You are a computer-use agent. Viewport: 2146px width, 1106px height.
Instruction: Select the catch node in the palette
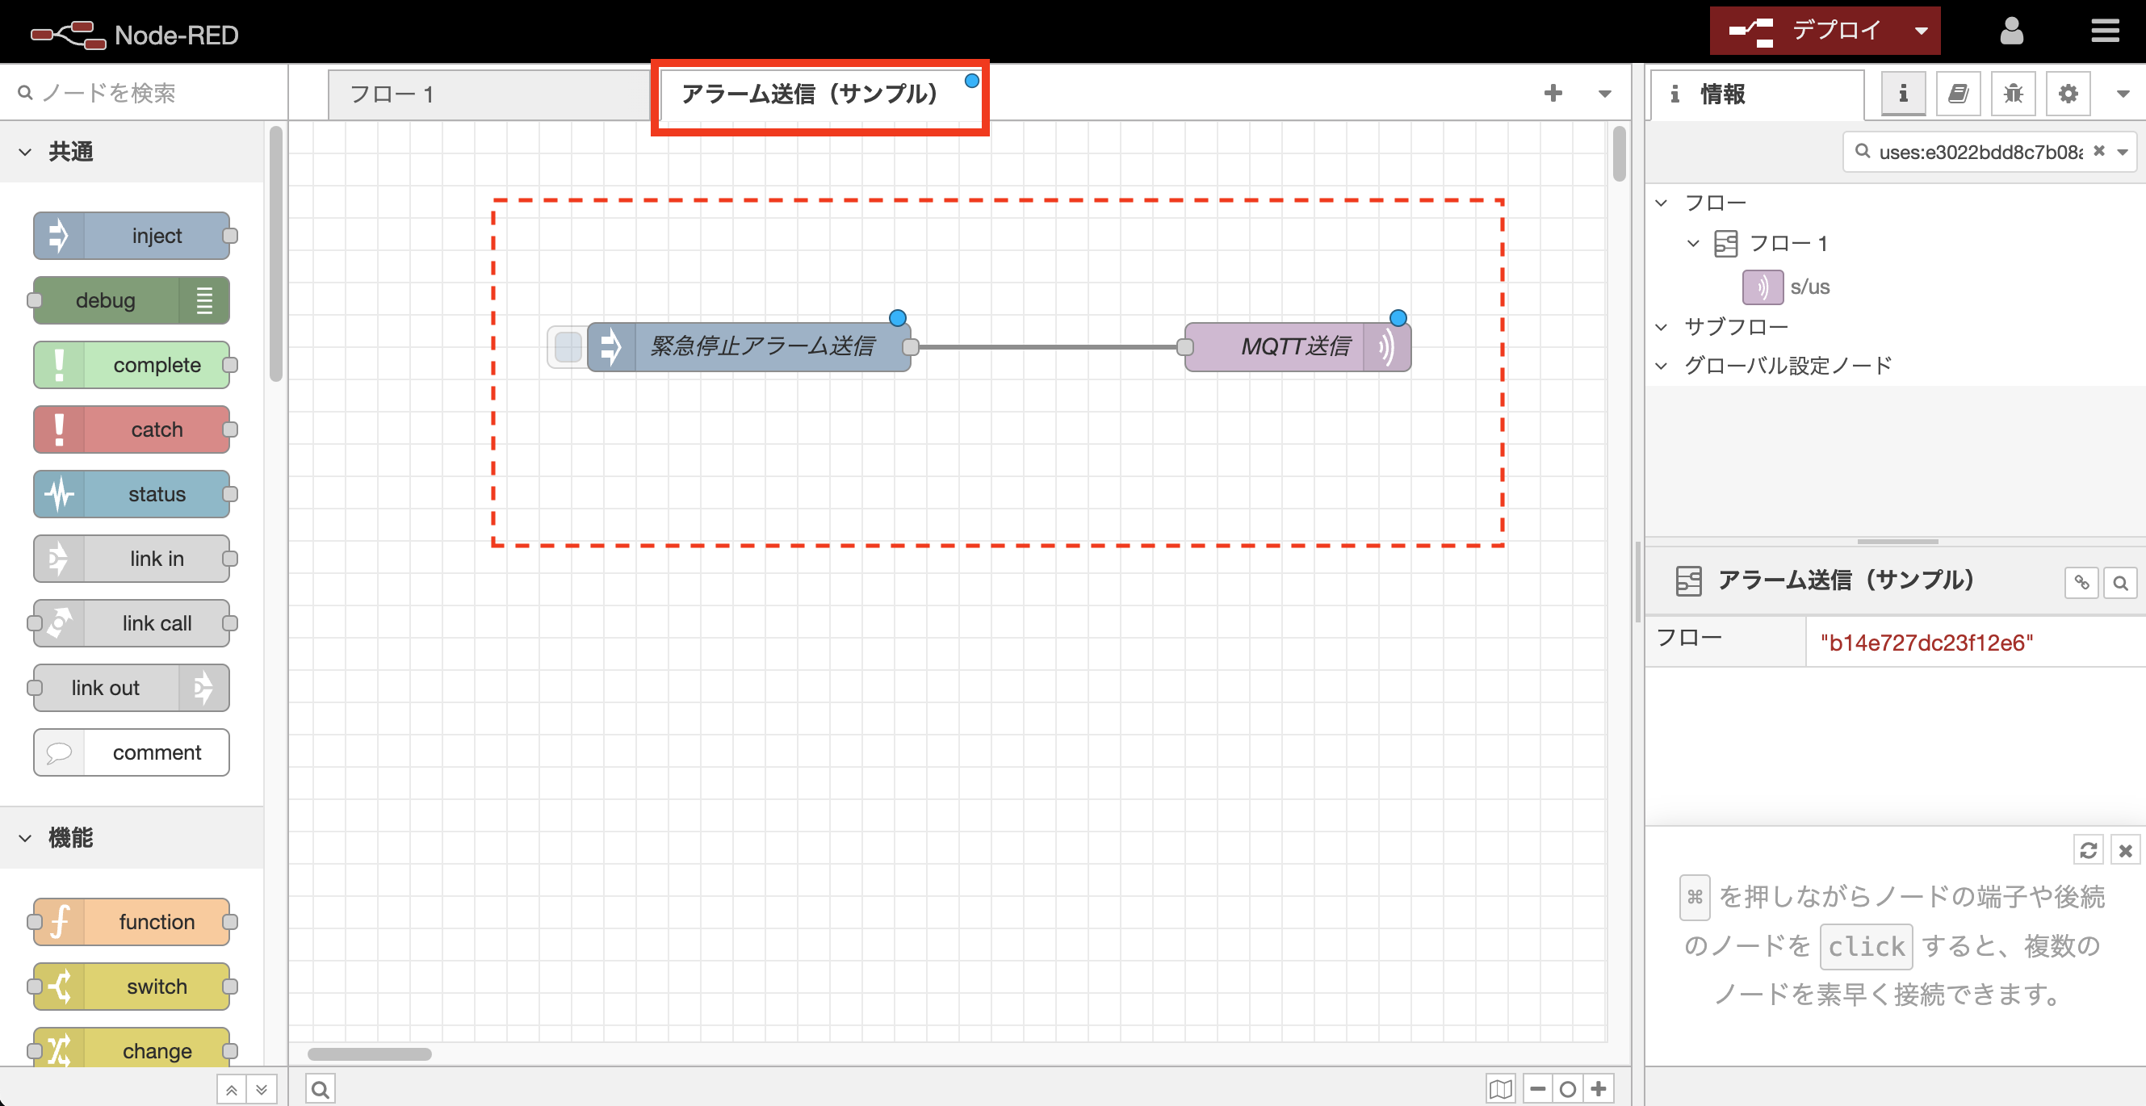(132, 429)
